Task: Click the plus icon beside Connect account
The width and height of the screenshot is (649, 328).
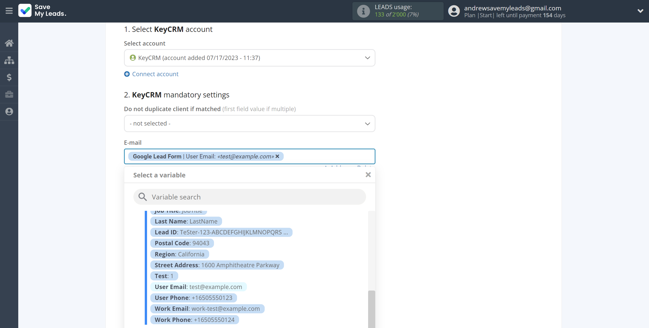Action: point(127,74)
